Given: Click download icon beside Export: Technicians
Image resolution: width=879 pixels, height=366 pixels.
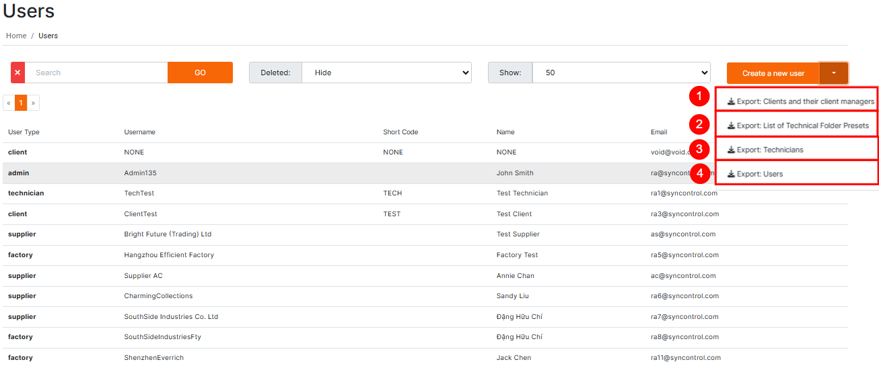Looking at the screenshot, I should pos(731,150).
